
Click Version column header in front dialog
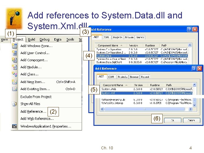[x=140, y=85]
